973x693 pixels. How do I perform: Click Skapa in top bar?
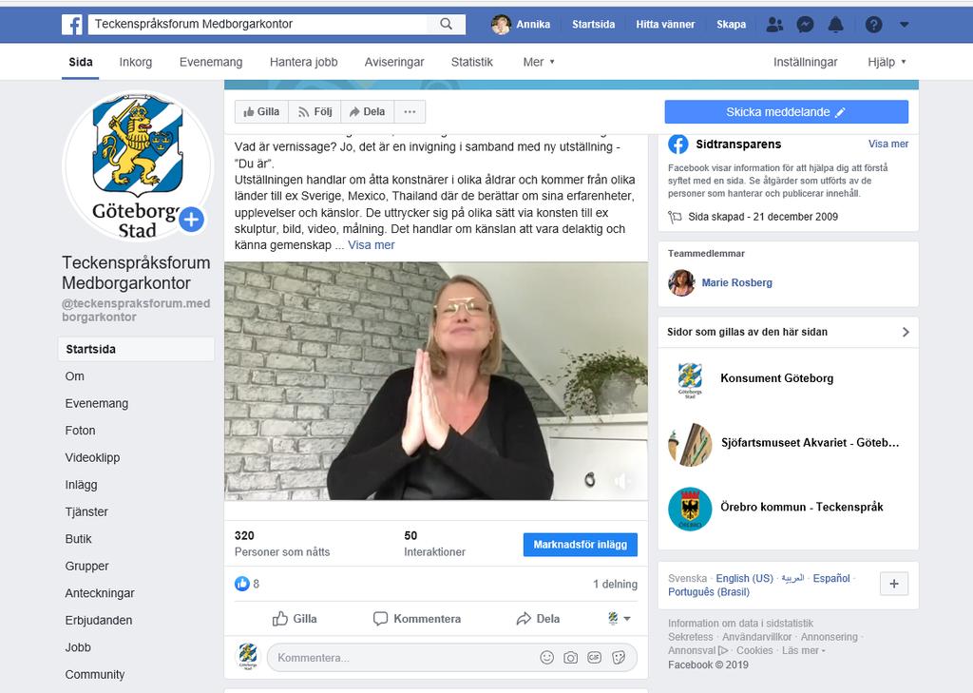click(731, 24)
